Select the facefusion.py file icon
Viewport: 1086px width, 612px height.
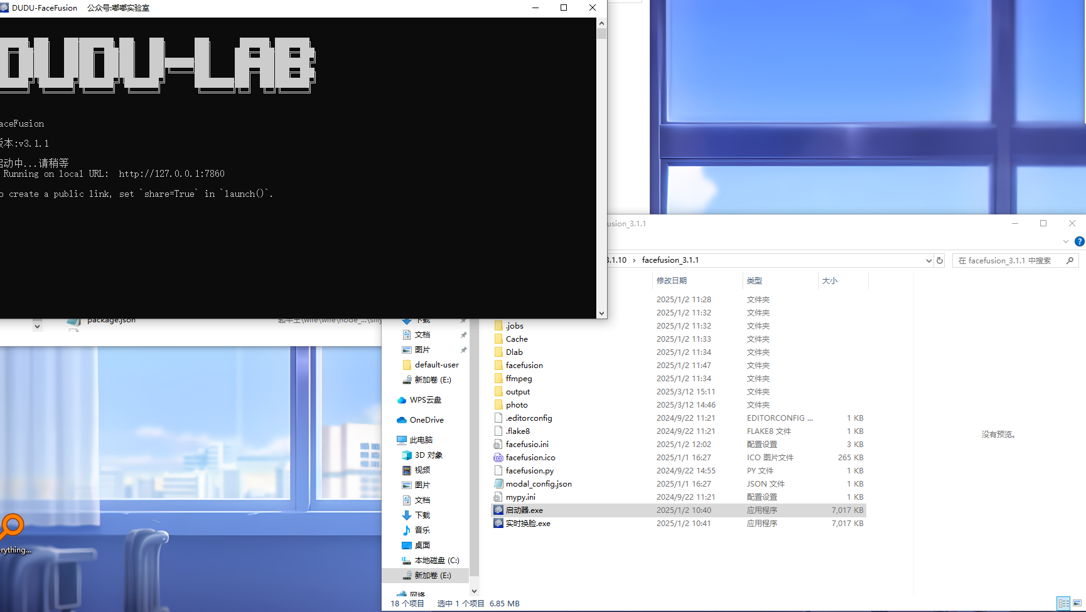pyautogui.click(x=498, y=470)
